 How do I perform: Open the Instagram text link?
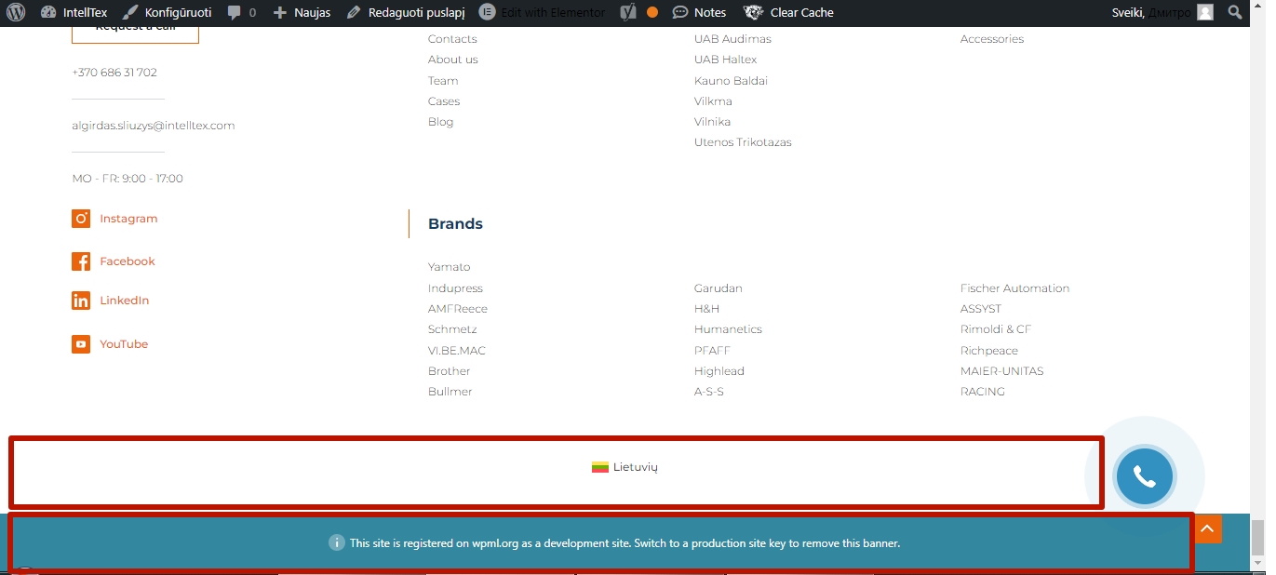[128, 219]
